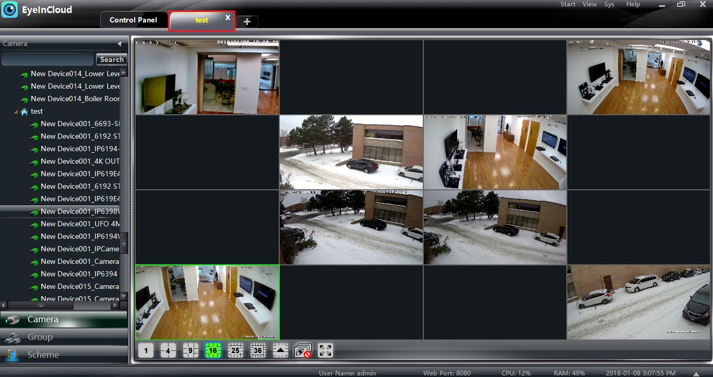Collapse the Camera panel with header arrow
Screen dimensions: 713x377
point(119,44)
